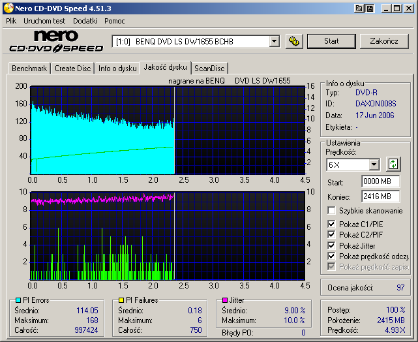This screenshot has height=342, width=418.
Task: Switch to the Create Disc tab
Action: tap(73, 69)
